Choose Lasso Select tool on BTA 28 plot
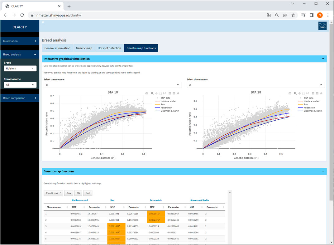 point(308,93)
